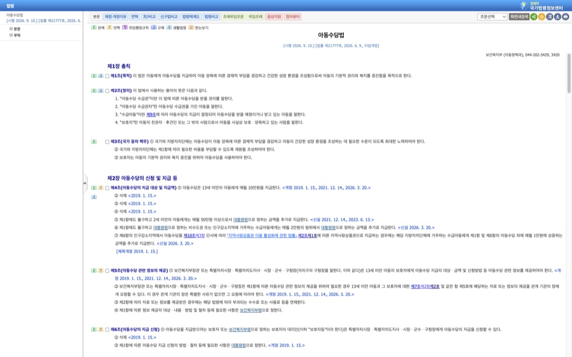Screen dimensions: 572x357
Task: Click the main 아동수당법 page title
Action: click(x=331, y=35)
